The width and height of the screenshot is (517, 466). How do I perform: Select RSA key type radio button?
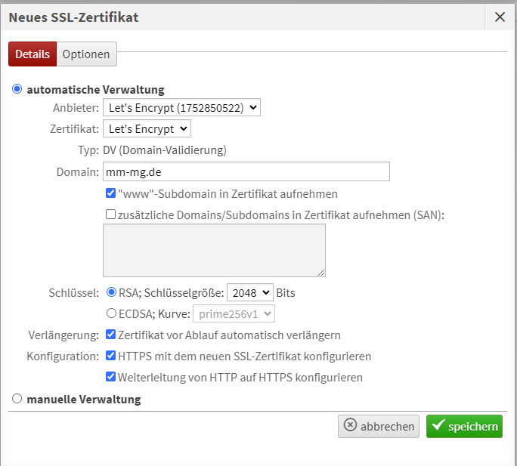(x=112, y=292)
